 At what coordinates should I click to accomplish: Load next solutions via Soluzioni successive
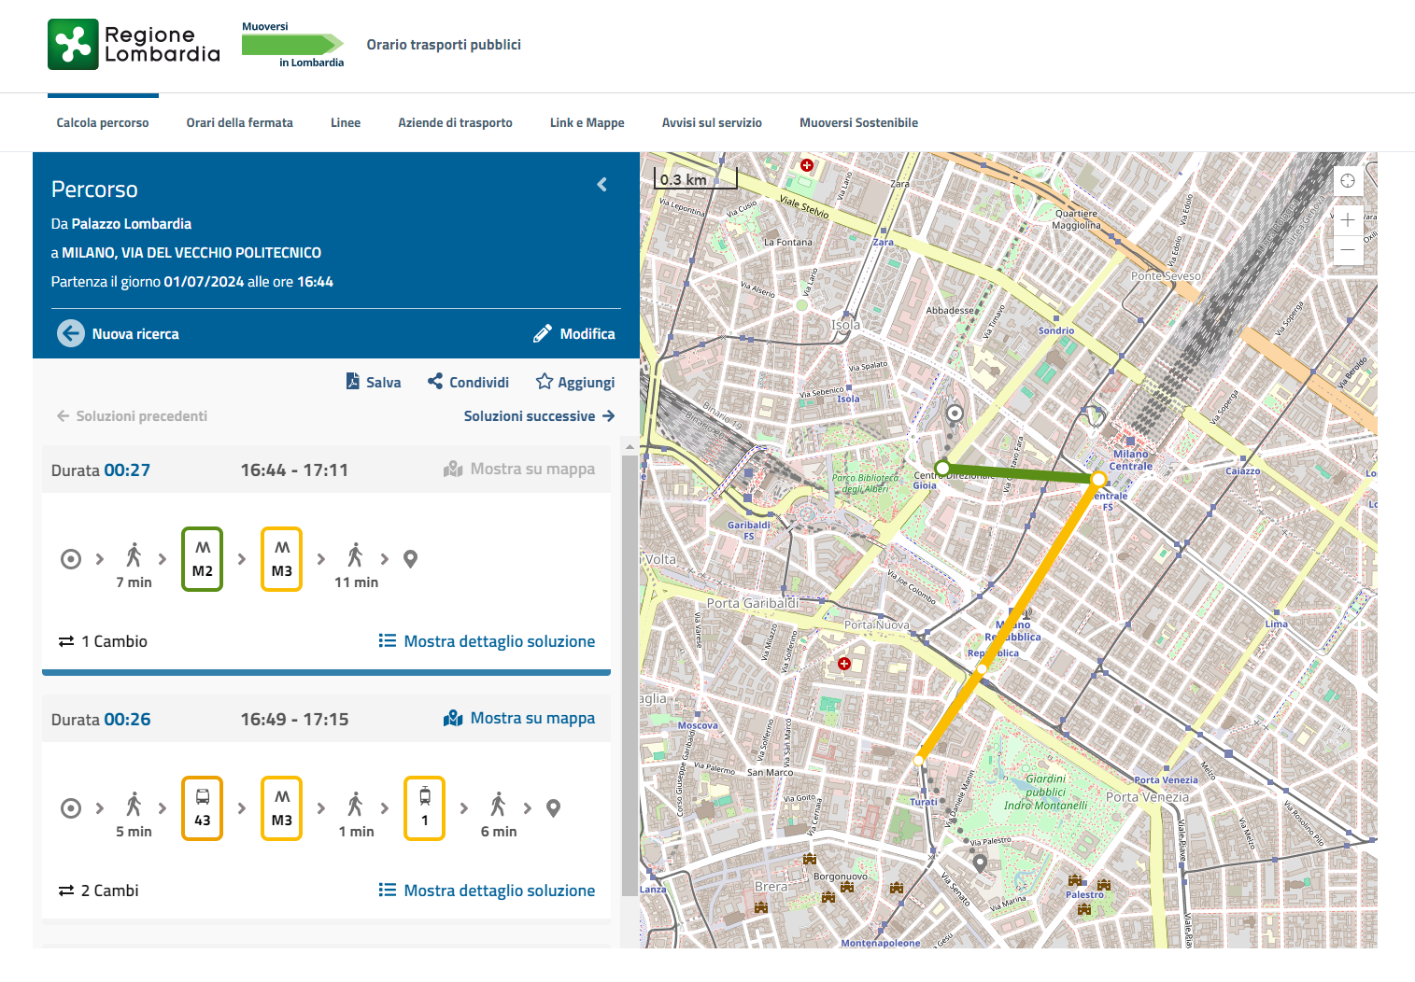click(x=539, y=416)
